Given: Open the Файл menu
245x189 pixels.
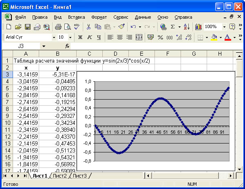Looking at the screenshot, I should (x=20, y=17).
